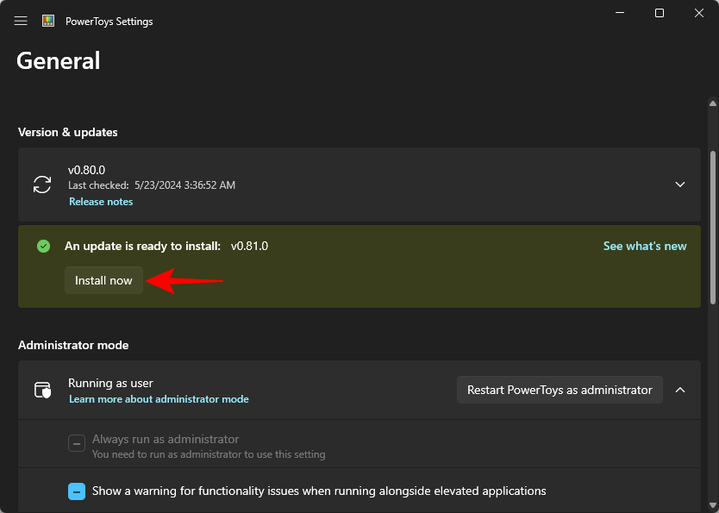
Task: Toggle Always run as administrator checkbox
Action: pyautogui.click(x=77, y=443)
